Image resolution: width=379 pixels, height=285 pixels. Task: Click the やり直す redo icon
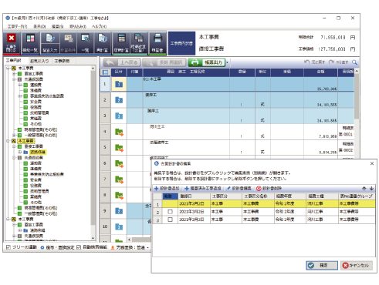click(x=331, y=62)
